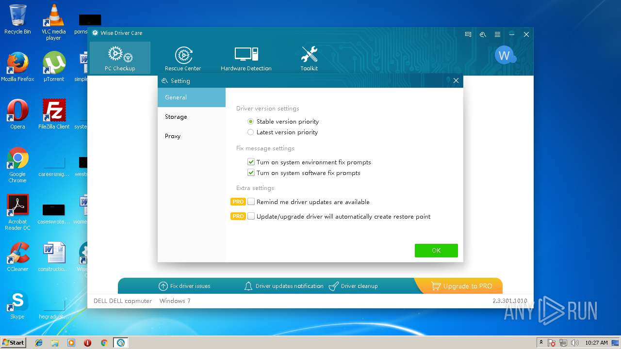Click the µTorrent desktop icon
The height and width of the screenshot is (349, 621).
pos(53,67)
